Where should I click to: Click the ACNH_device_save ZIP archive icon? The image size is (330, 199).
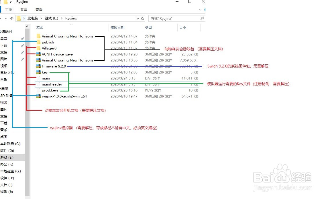38,54
